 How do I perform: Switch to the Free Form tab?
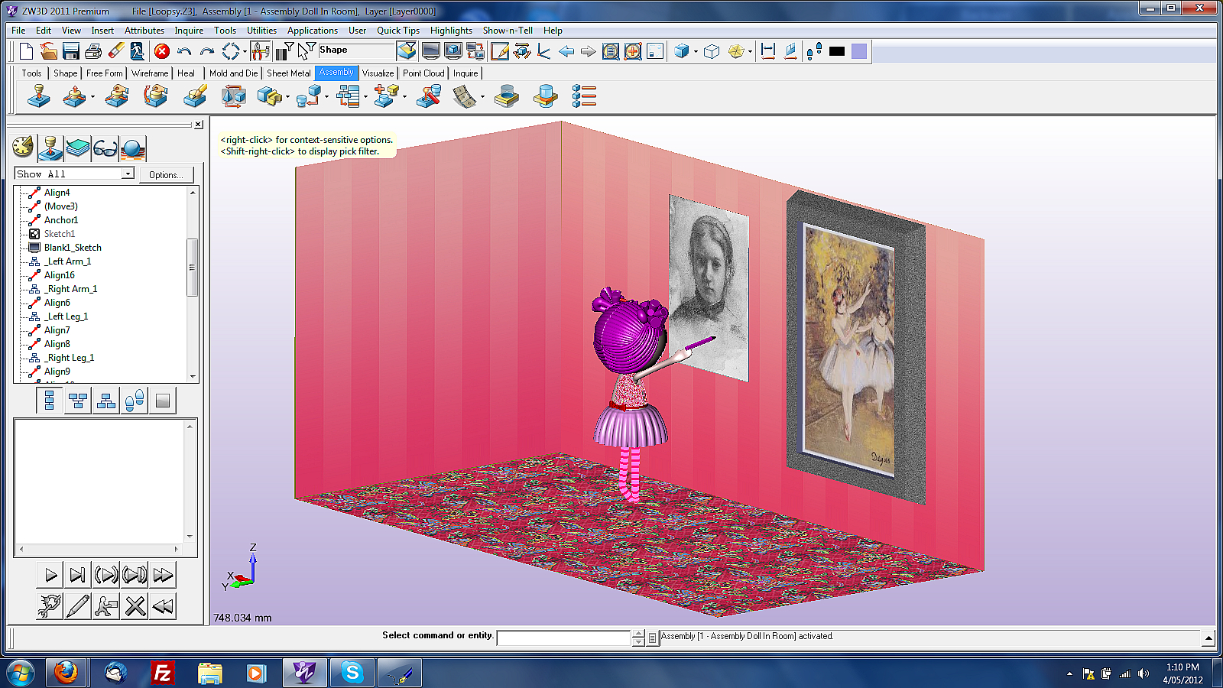tap(104, 73)
